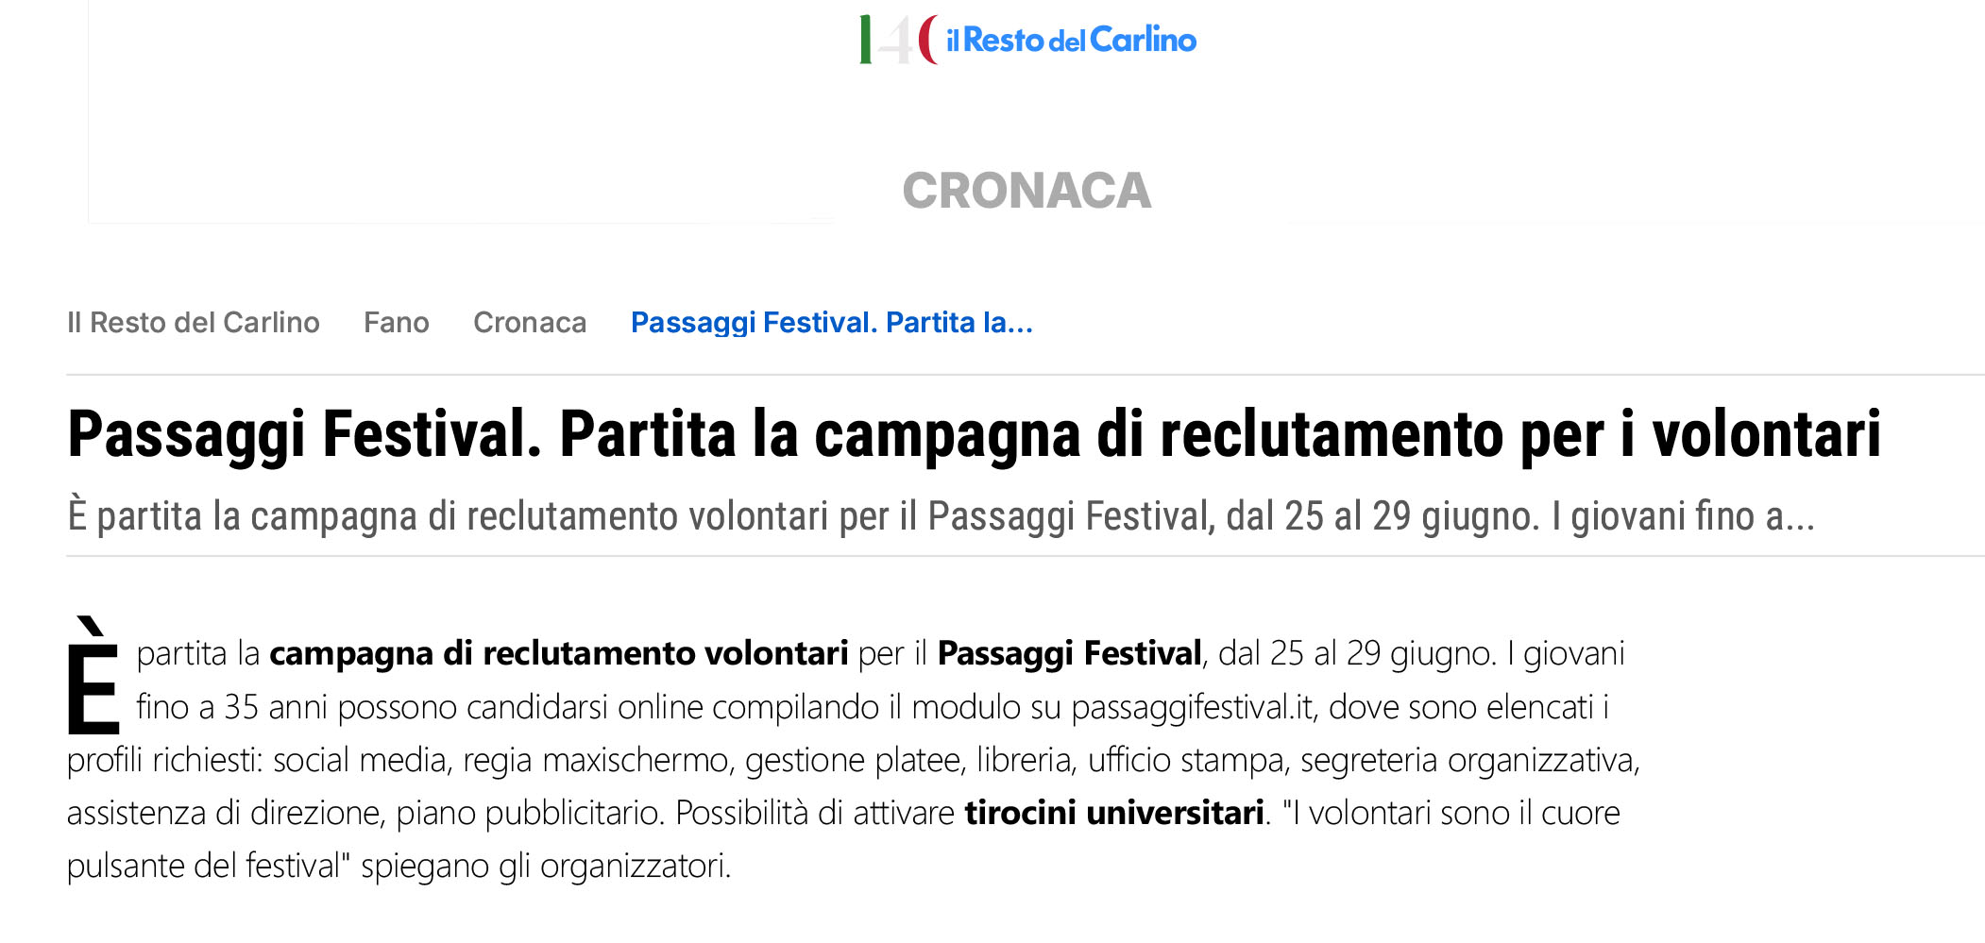Click the blue Passaggi Festival. Partita la... breadcrumb
Viewport: 1985px width, 943px height.
click(x=832, y=323)
